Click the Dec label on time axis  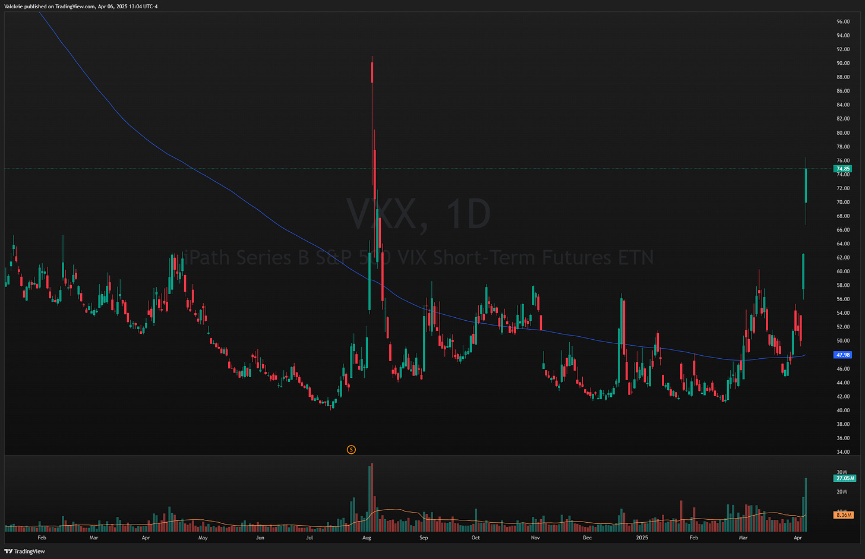coord(587,538)
